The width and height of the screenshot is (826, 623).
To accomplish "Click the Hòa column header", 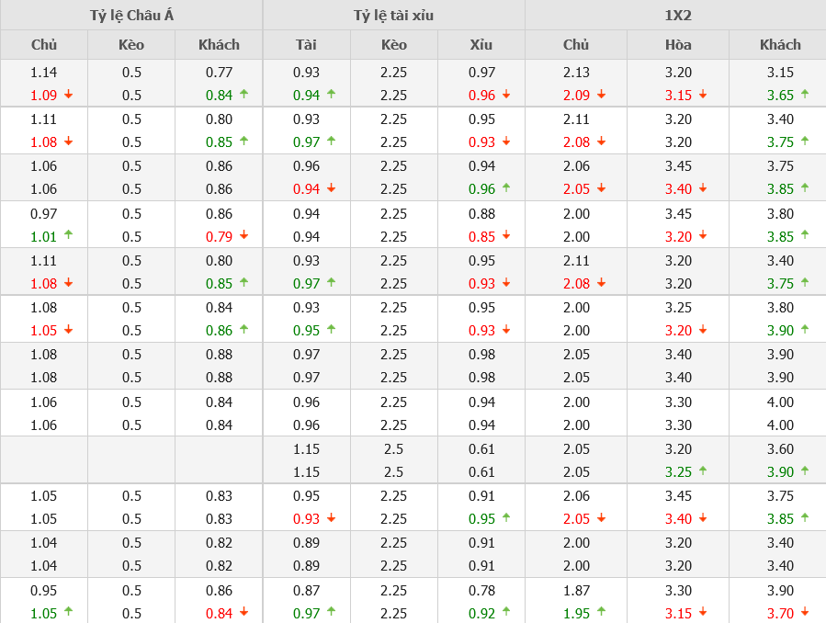I will coord(678,44).
